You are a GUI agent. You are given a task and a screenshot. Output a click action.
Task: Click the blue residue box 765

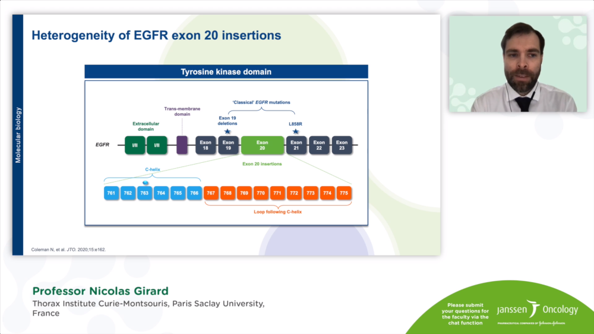pyautogui.click(x=178, y=193)
